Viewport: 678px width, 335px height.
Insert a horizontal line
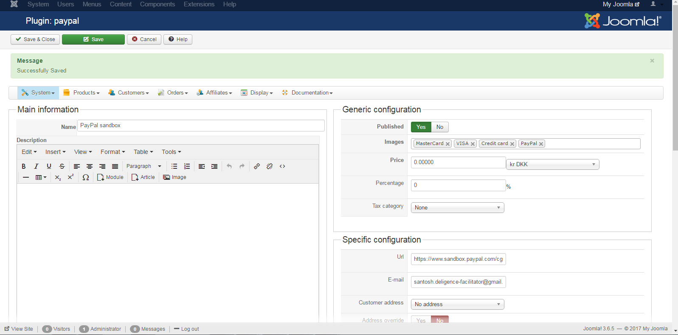click(x=26, y=177)
